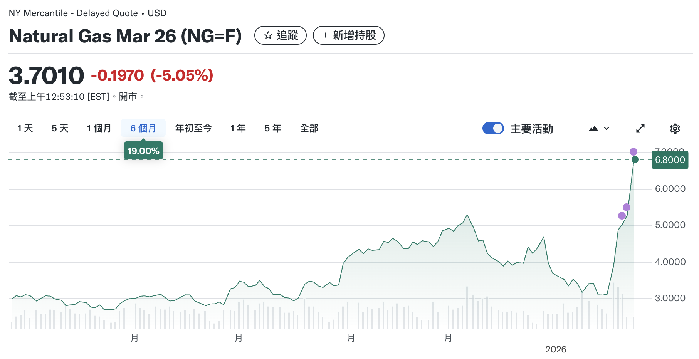Click the star icon in 追蹤 button

click(x=267, y=35)
